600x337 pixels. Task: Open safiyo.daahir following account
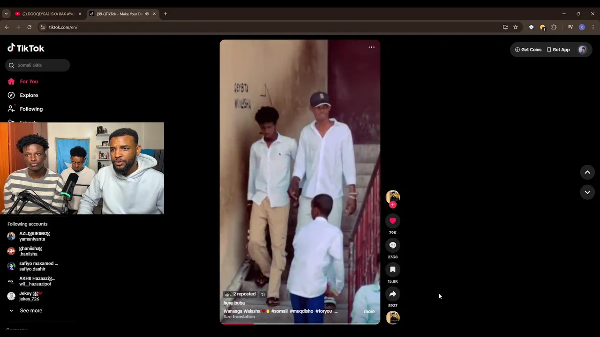click(32, 266)
